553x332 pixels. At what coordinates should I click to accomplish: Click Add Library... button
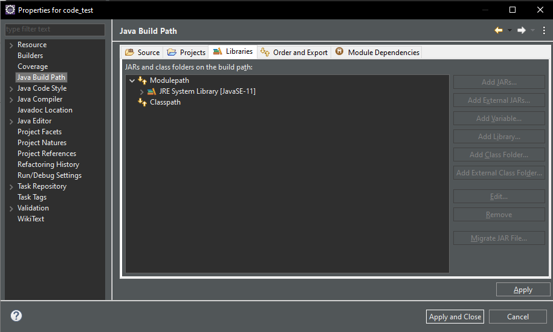click(499, 137)
